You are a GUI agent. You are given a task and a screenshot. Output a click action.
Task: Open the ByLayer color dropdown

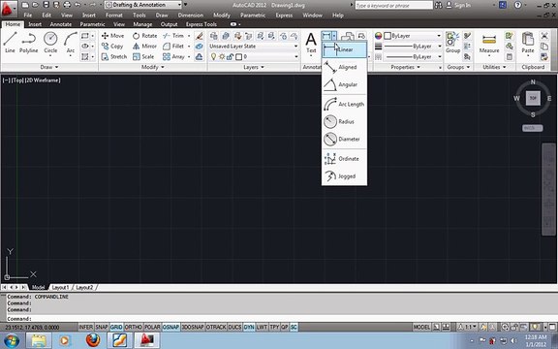point(412,36)
